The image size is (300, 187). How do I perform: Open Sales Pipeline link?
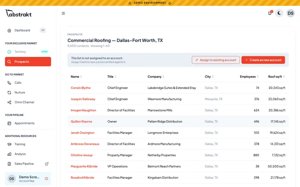point(28,164)
